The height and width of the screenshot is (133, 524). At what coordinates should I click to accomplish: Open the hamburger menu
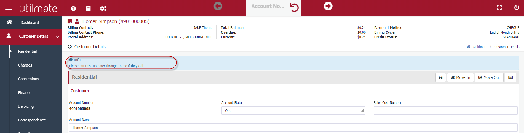(x=9, y=7)
